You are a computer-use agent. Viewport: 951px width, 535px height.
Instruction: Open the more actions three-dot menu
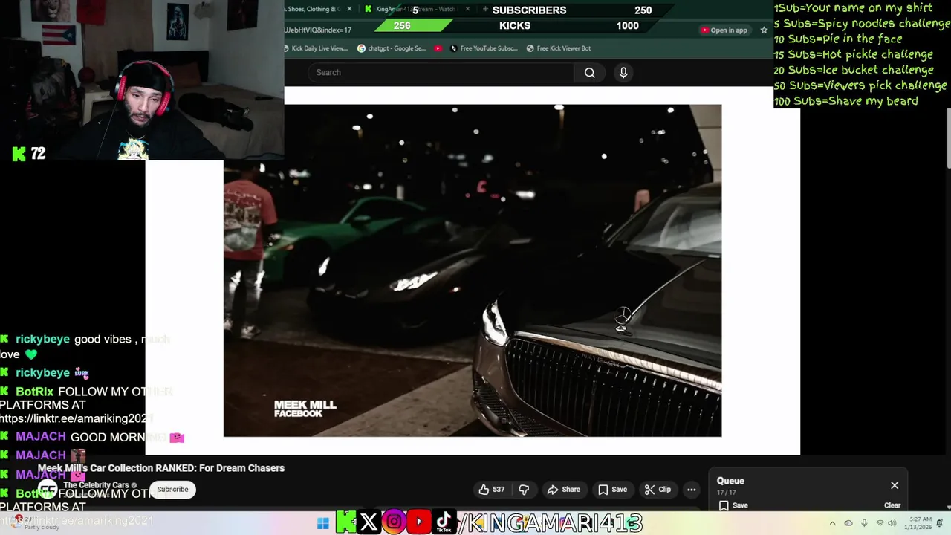click(692, 490)
